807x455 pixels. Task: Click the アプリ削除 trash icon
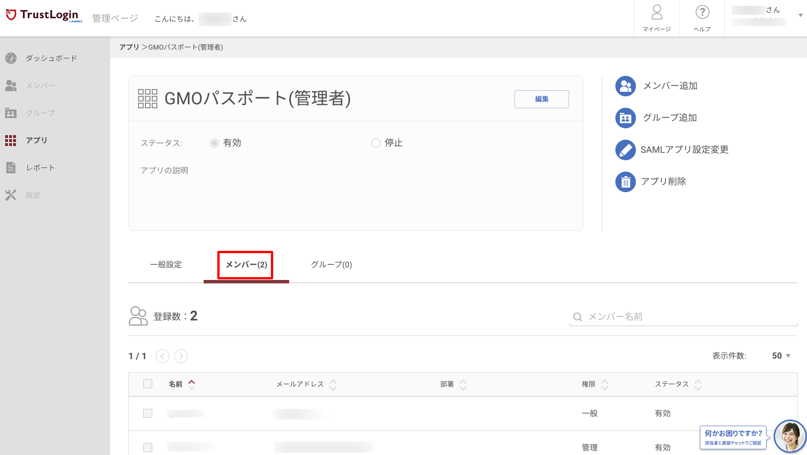coord(626,182)
